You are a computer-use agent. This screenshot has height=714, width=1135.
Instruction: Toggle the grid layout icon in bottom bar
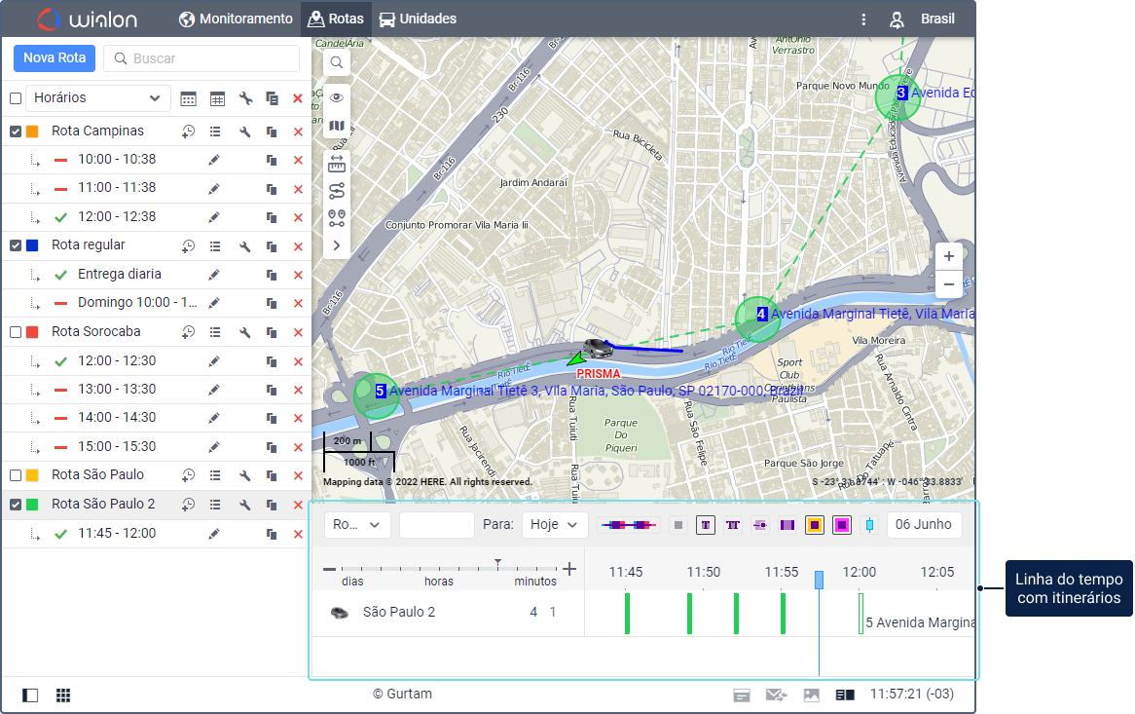(x=63, y=695)
